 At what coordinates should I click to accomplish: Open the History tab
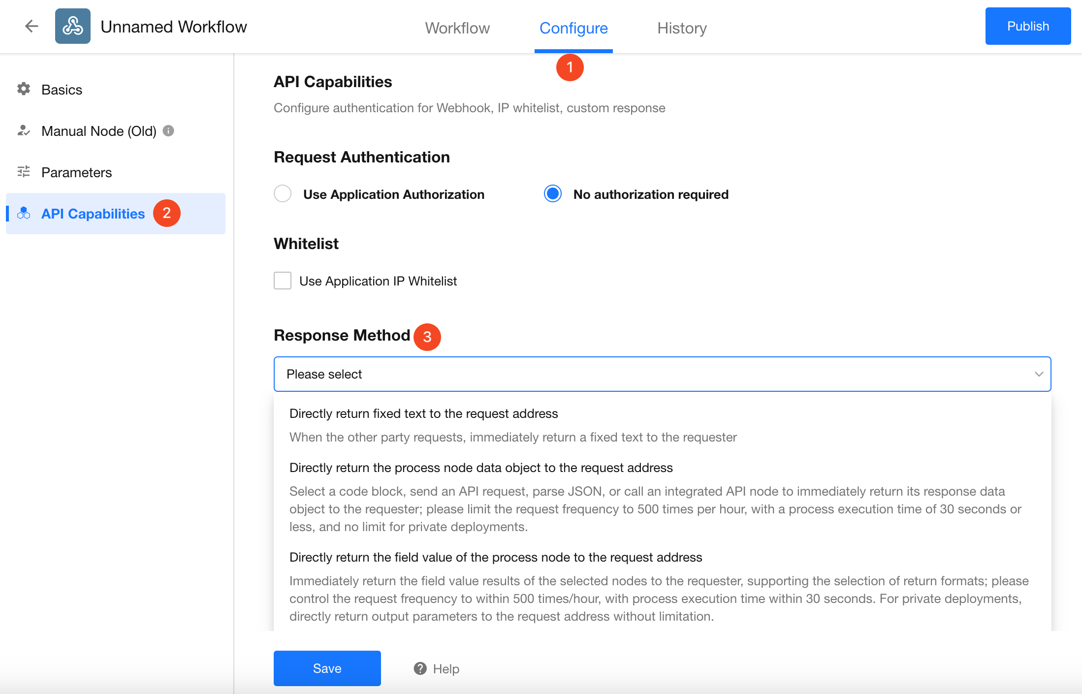[682, 28]
